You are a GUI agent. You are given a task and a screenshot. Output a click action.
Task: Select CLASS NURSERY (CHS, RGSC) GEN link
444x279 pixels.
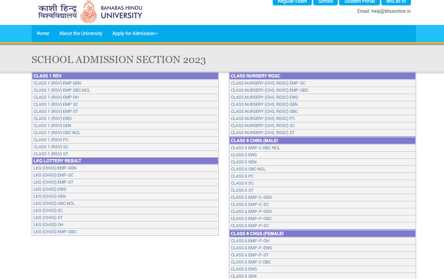pos(264,104)
